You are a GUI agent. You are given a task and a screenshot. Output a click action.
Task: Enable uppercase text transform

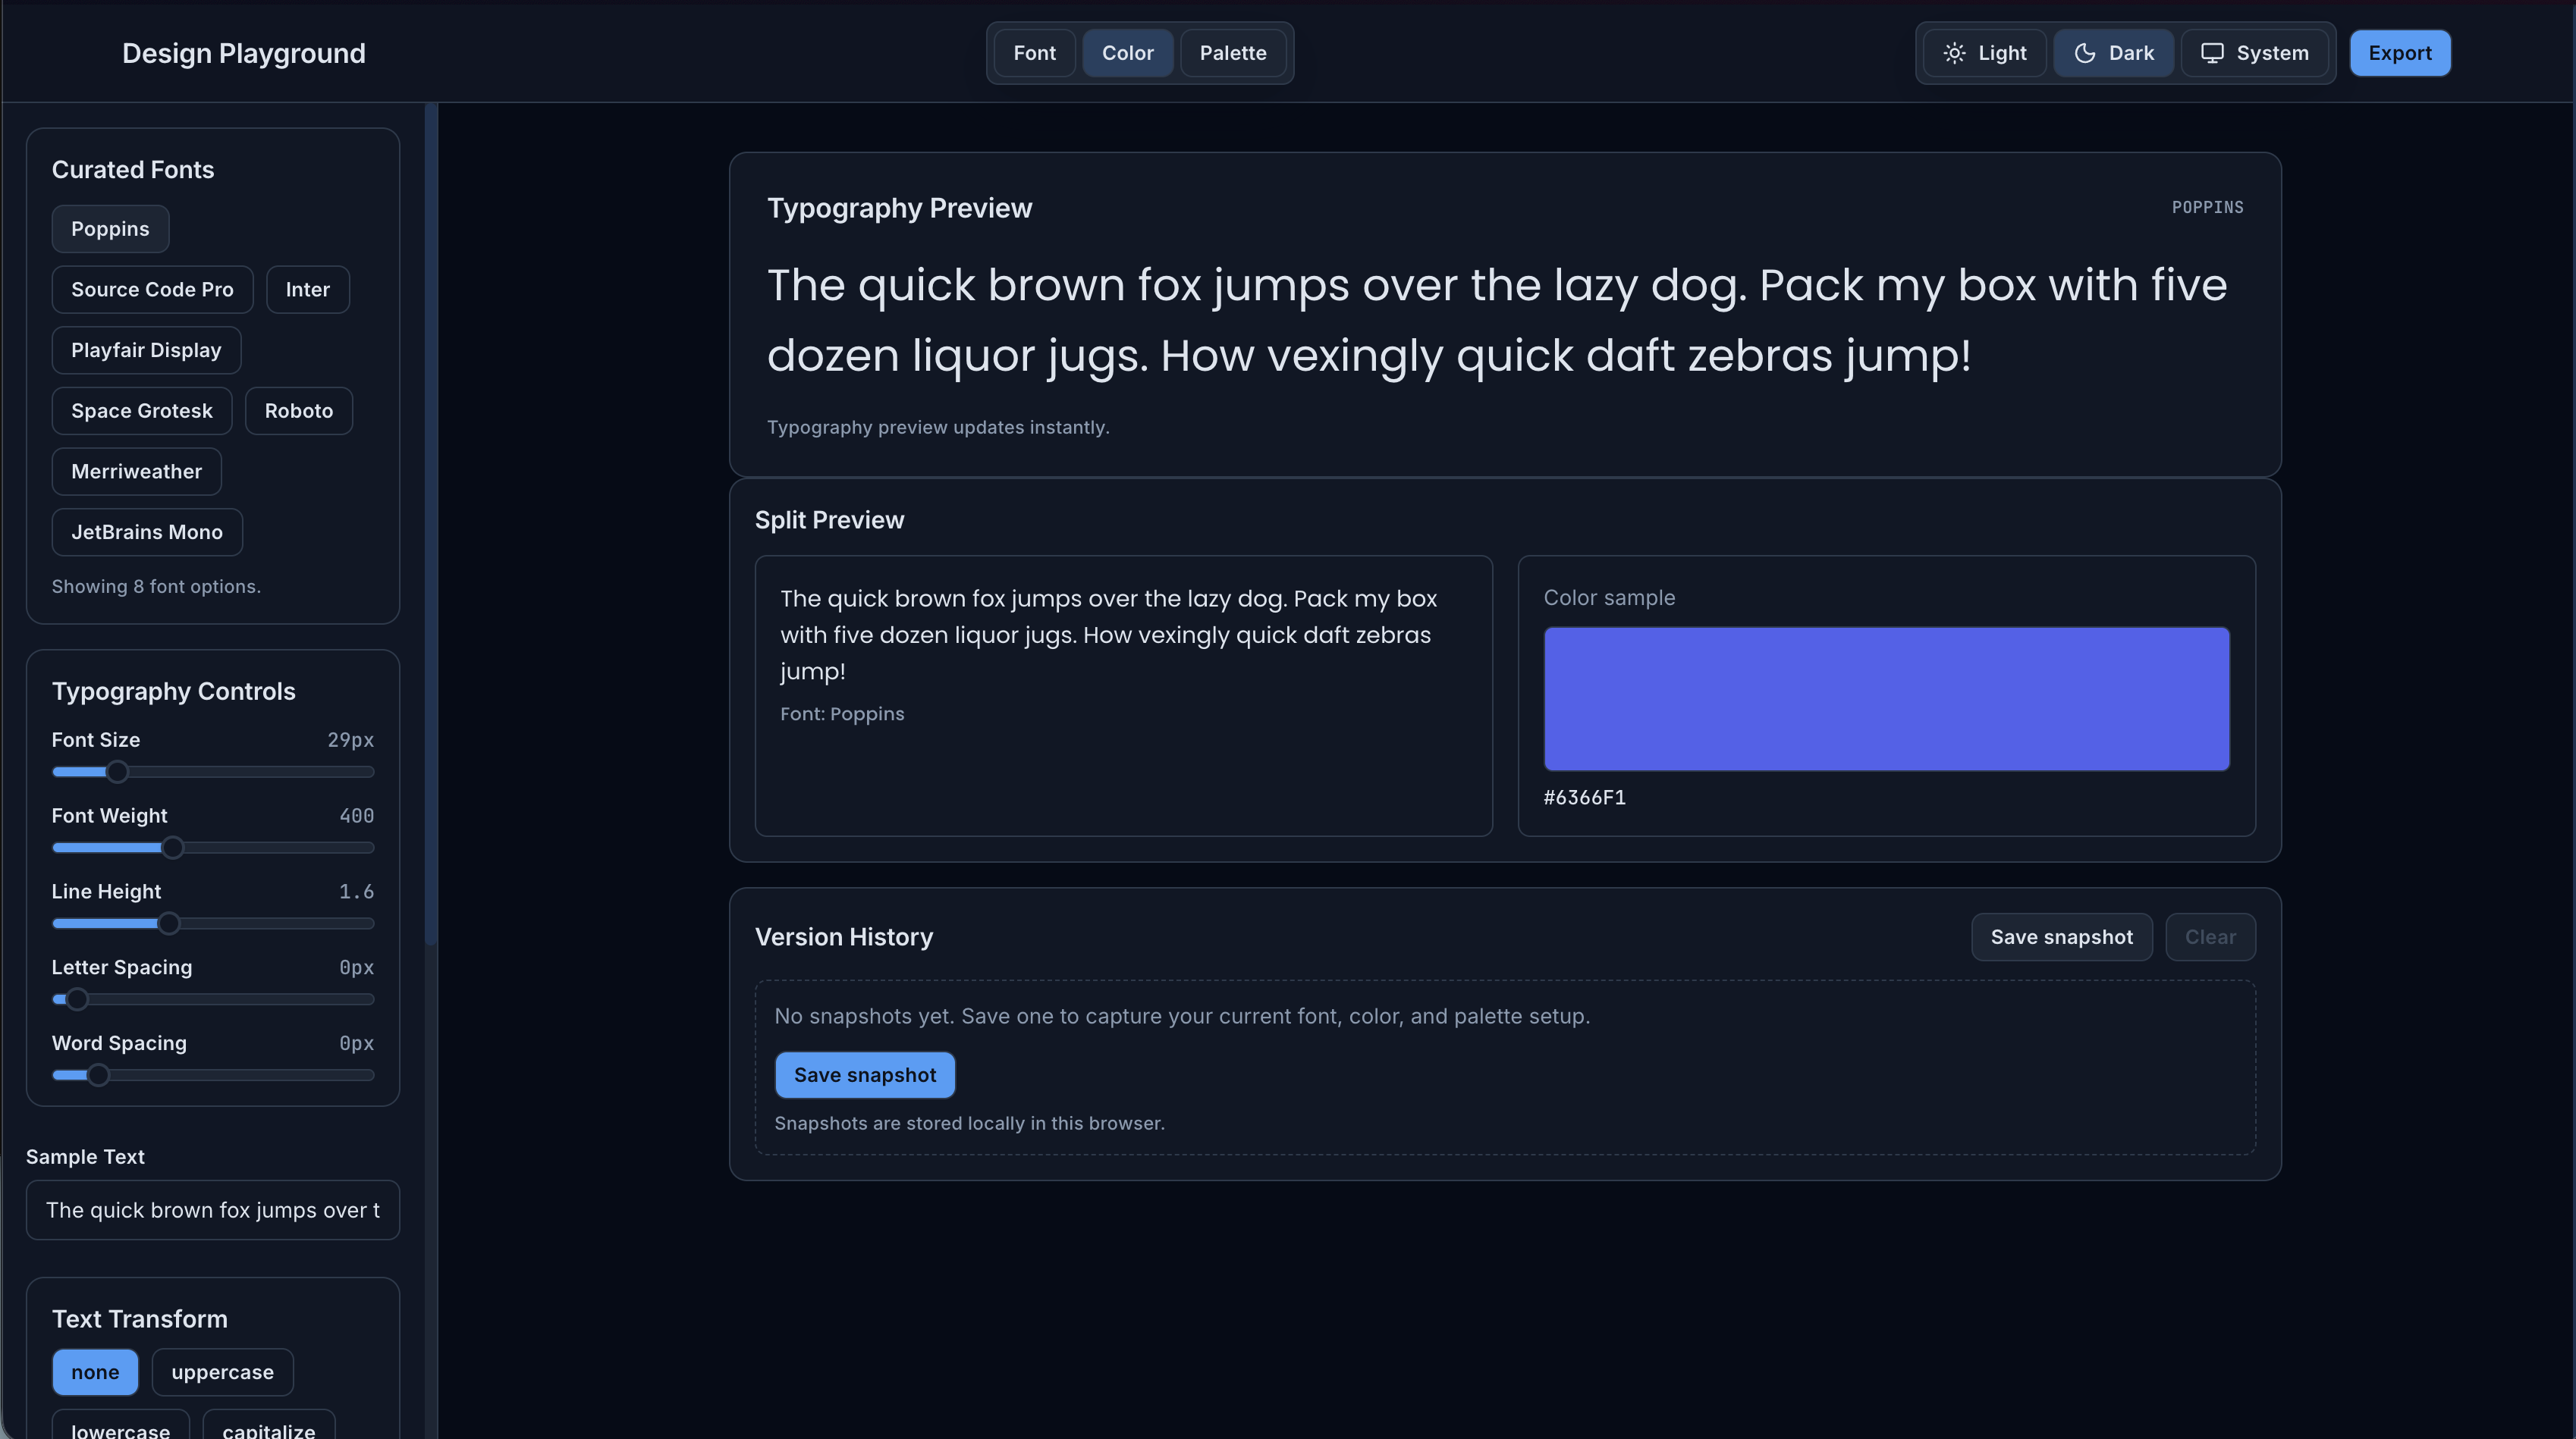pyautogui.click(x=222, y=1372)
